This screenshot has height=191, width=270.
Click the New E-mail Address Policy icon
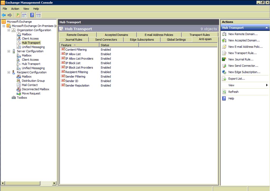224,47
